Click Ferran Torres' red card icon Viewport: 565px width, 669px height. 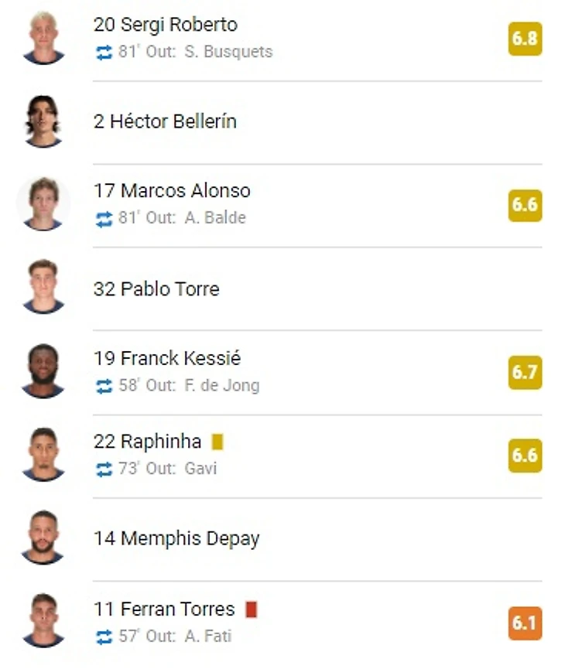(x=251, y=609)
